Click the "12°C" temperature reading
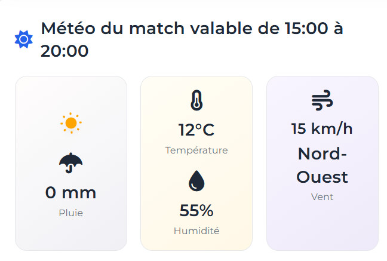387x261 pixels. [x=196, y=130]
